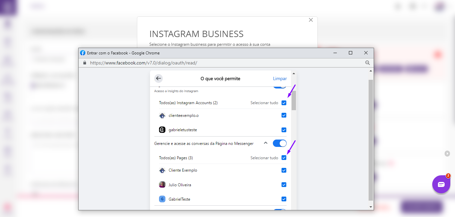Click the inner scrollbar up arrow

tap(294, 73)
